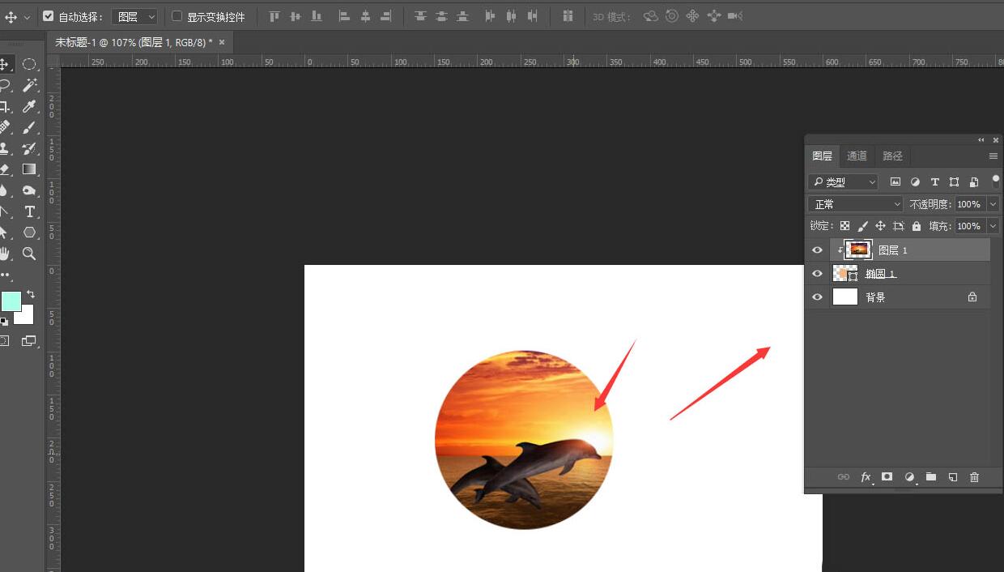Align left edges in the options bar
Image resolution: width=1004 pixels, height=572 pixels.
click(x=344, y=16)
